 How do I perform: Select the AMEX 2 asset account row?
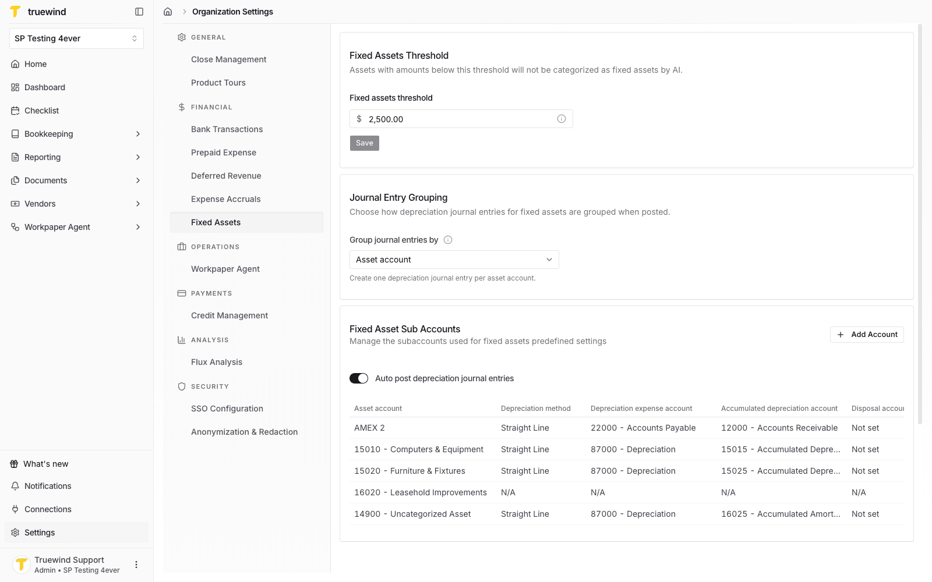coord(627,428)
